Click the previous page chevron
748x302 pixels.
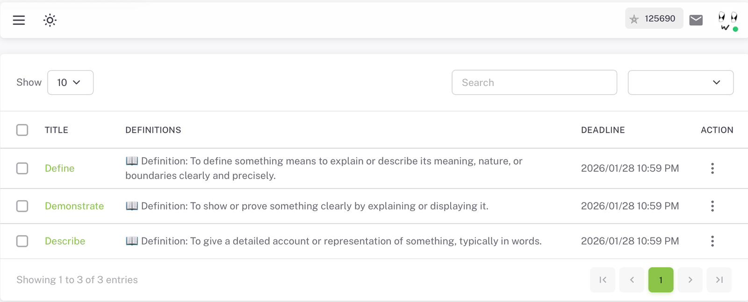(x=632, y=280)
